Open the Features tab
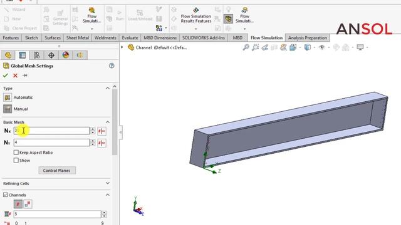Screen dimensions: 401x225 pyautogui.click(x=11, y=37)
